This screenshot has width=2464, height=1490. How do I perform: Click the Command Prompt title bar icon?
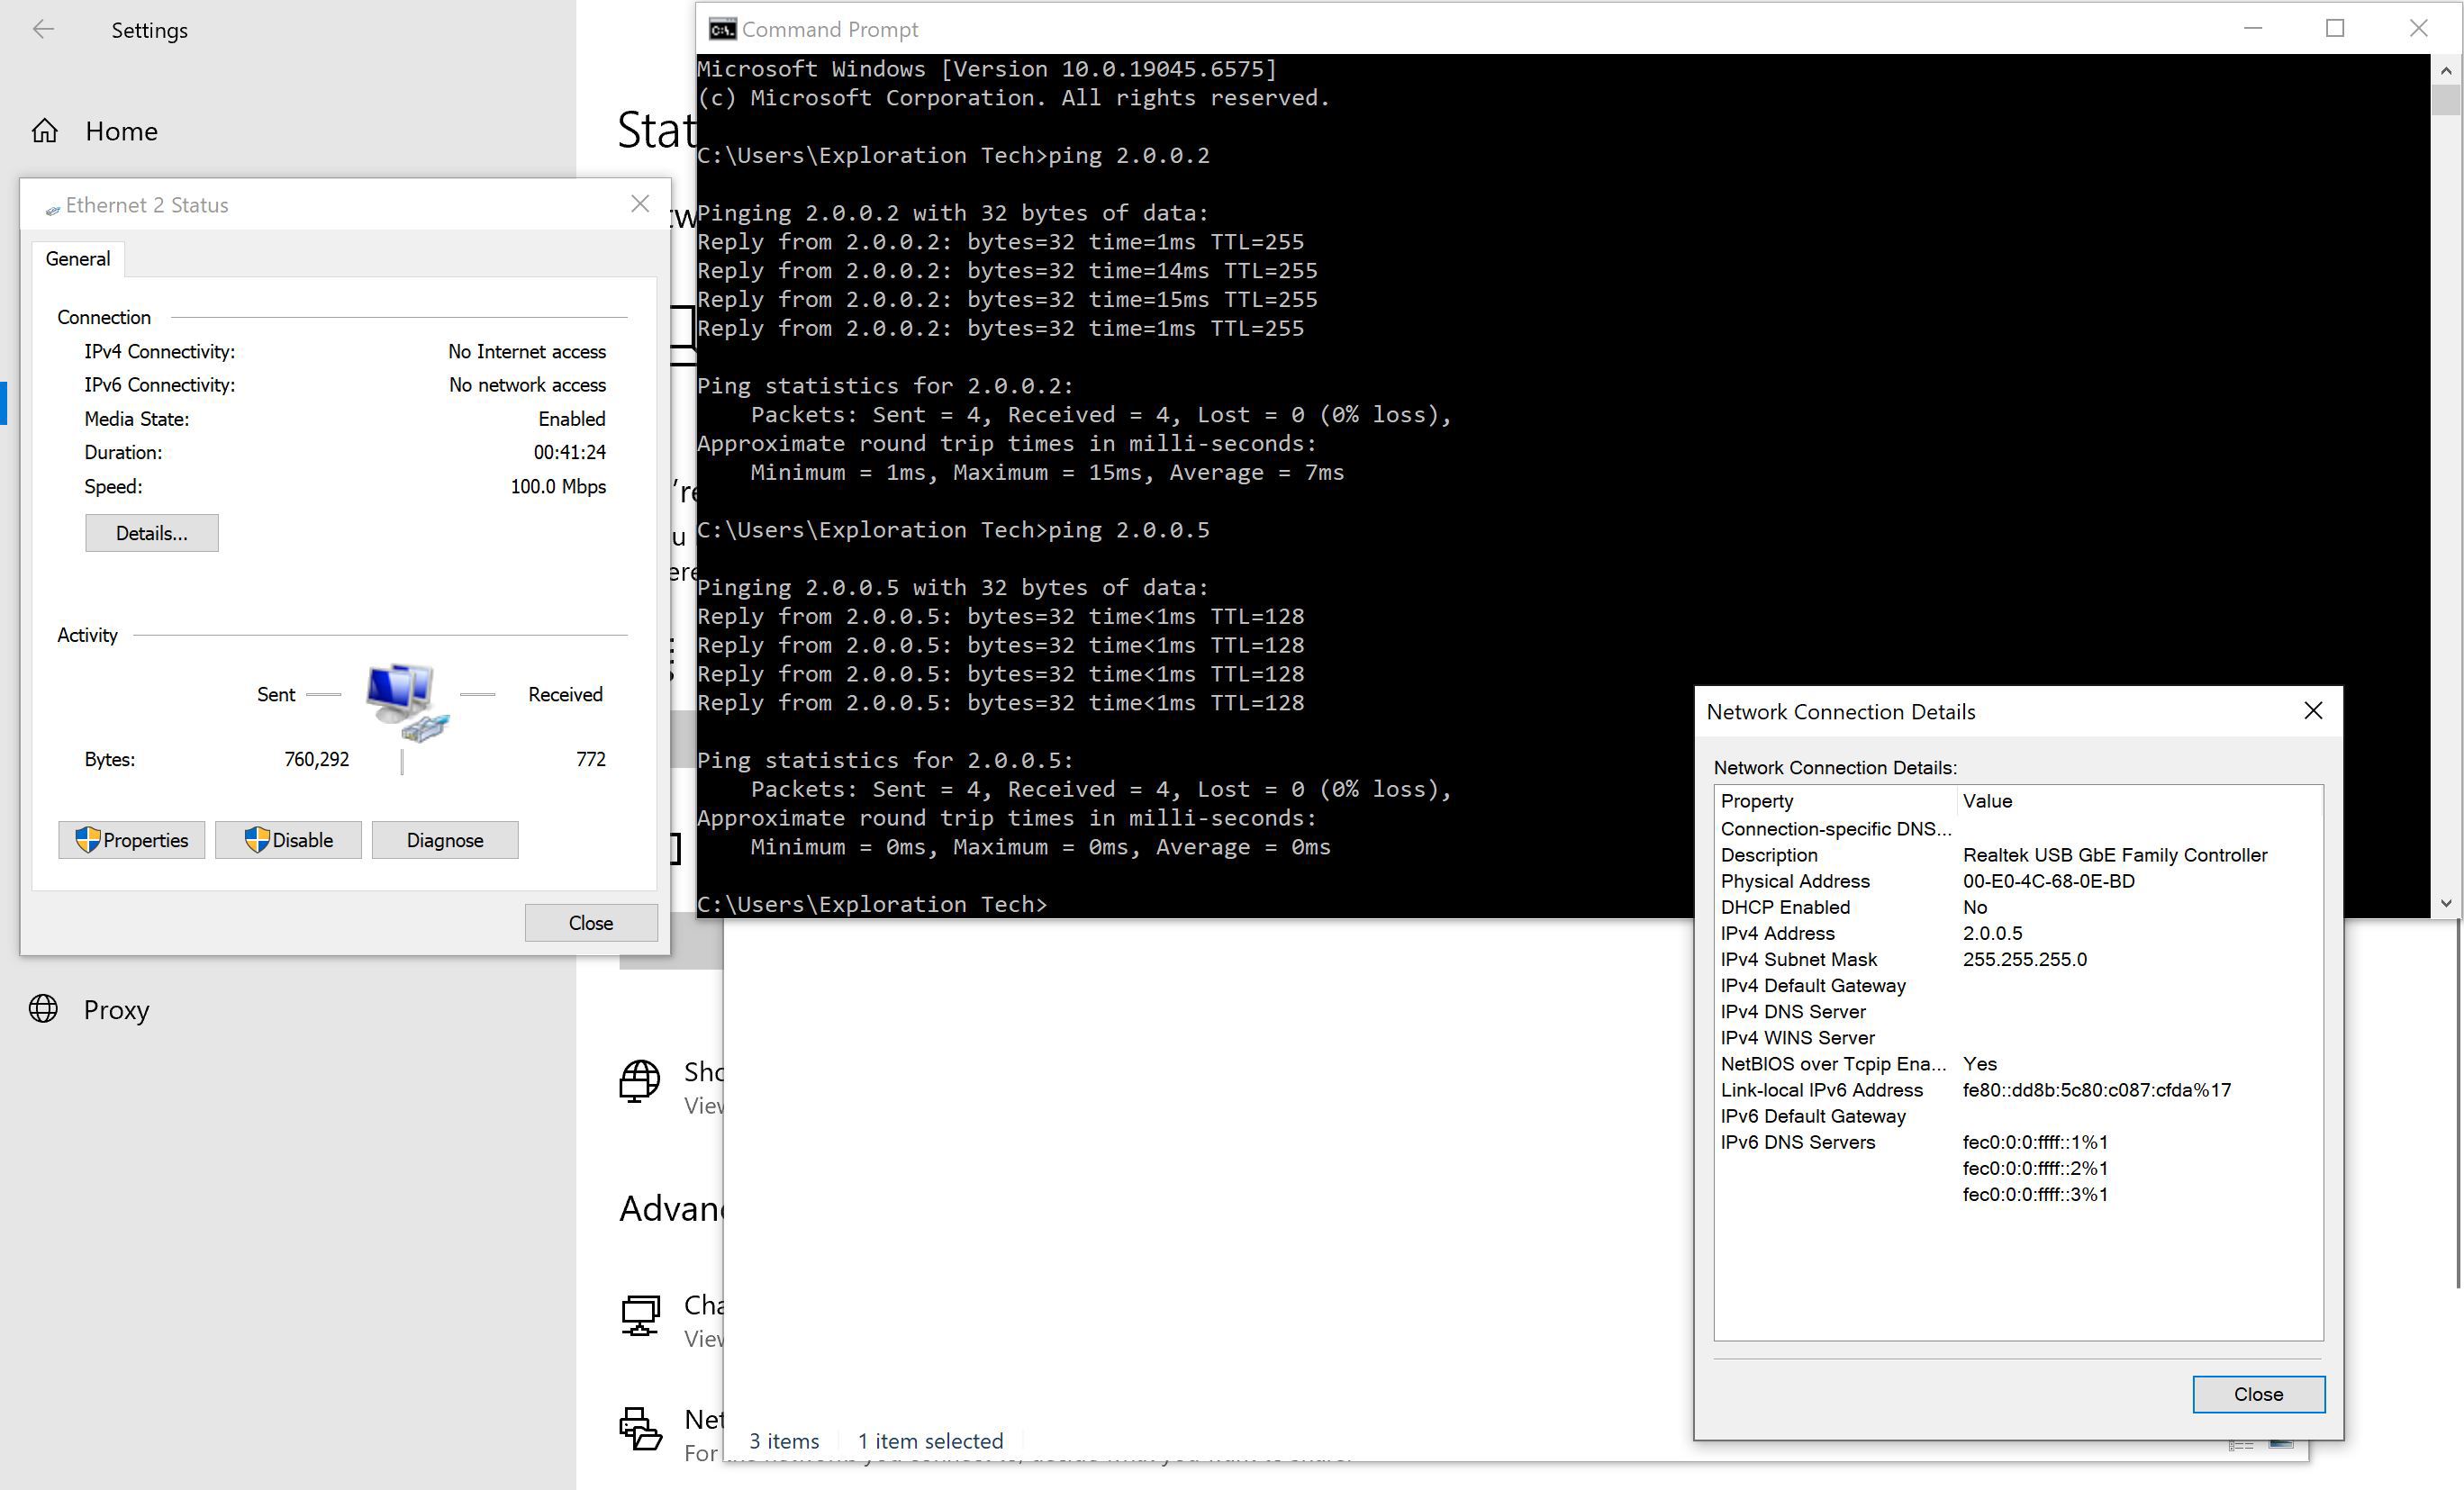point(722,29)
